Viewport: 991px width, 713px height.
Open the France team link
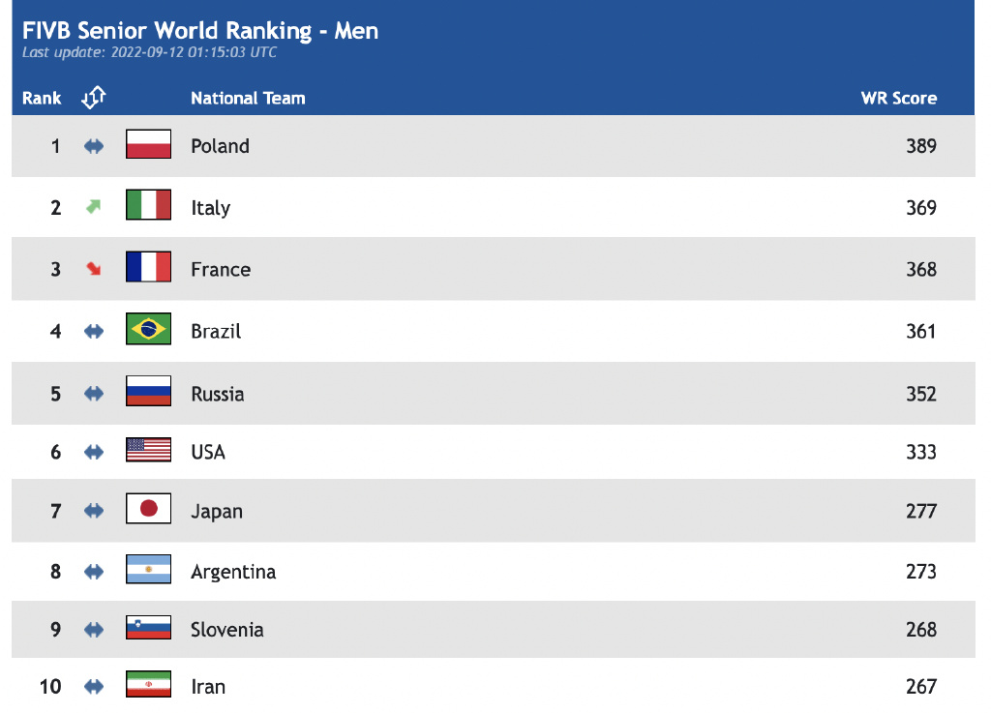221,270
